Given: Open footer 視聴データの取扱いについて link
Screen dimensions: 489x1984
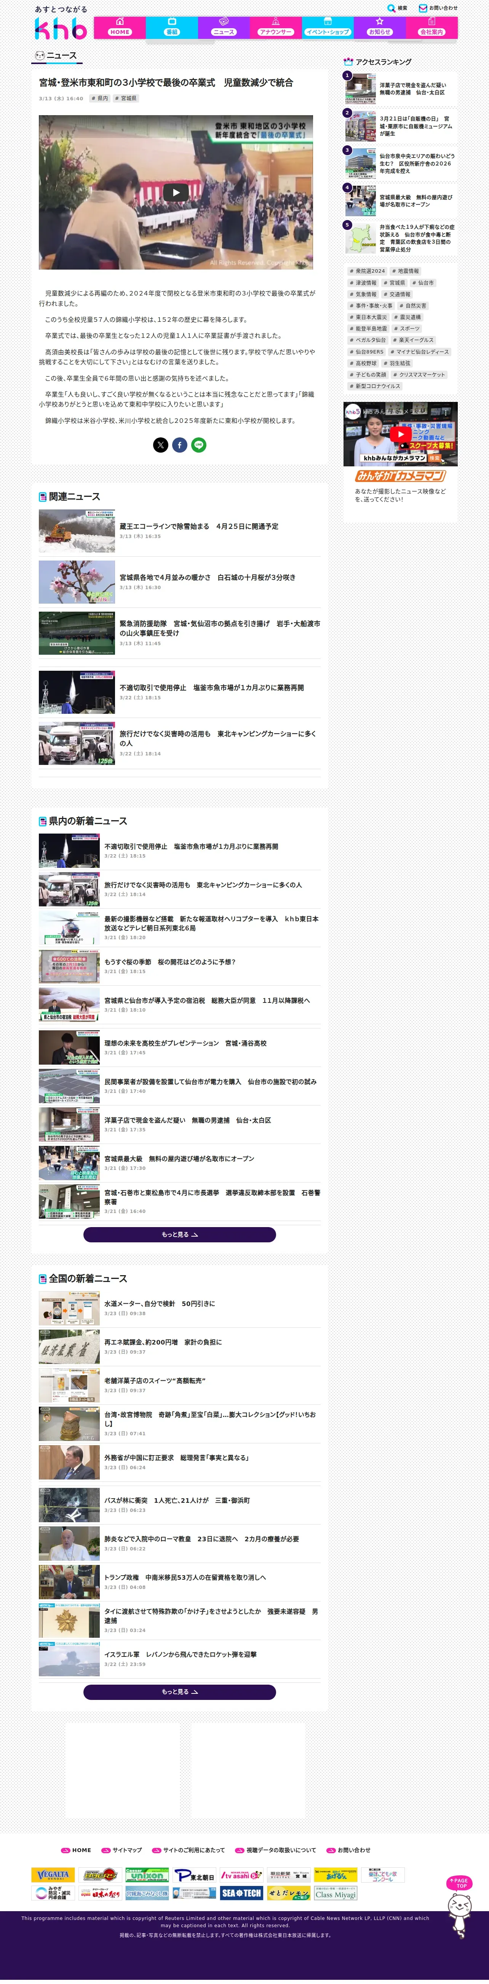Looking at the screenshot, I should (275, 1850).
